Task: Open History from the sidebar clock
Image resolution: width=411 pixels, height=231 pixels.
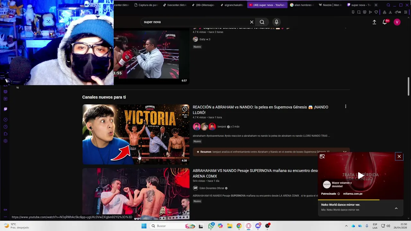Action: point(5,127)
